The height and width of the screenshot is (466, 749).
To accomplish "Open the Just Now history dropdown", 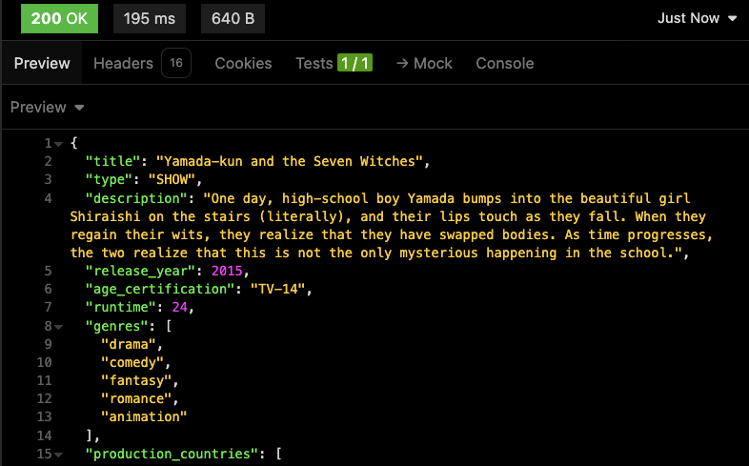I will tap(697, 18).
